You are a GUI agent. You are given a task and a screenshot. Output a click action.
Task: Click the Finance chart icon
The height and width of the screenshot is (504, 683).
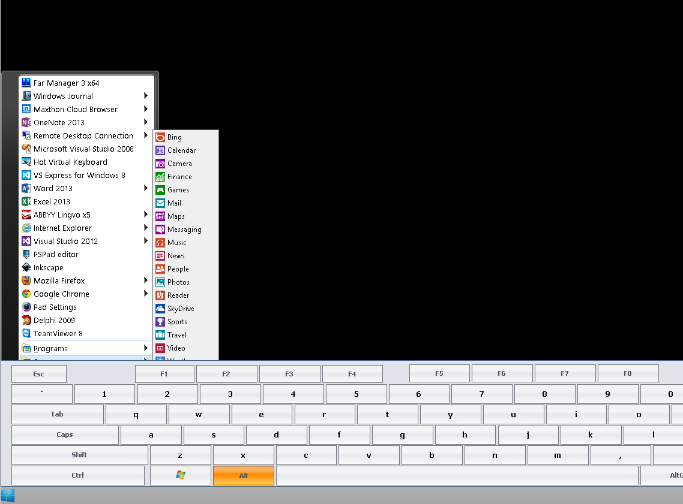click(160, 177)
